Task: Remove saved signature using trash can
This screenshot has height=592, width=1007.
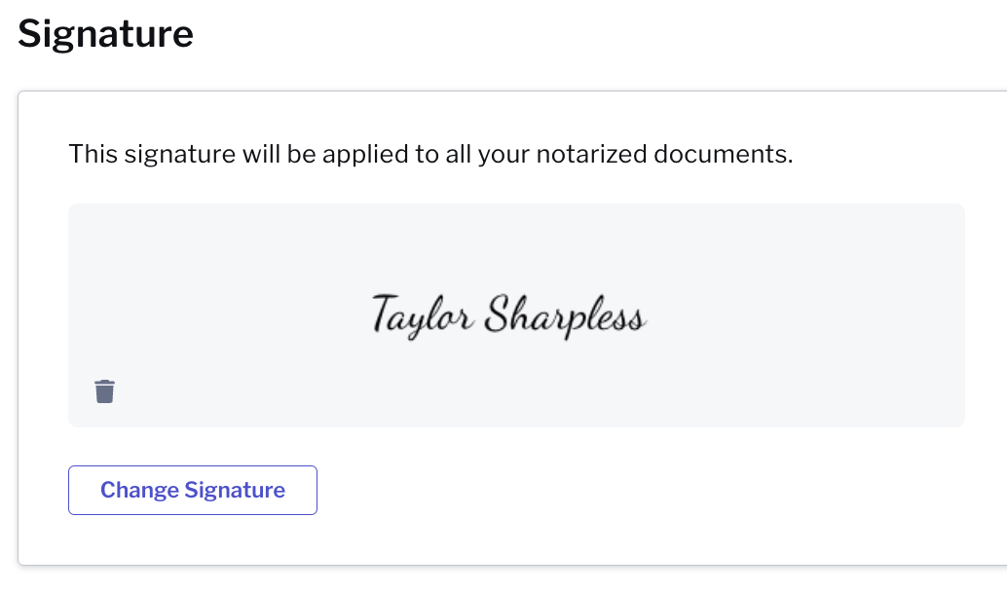Action: click(x=104, y=391)
